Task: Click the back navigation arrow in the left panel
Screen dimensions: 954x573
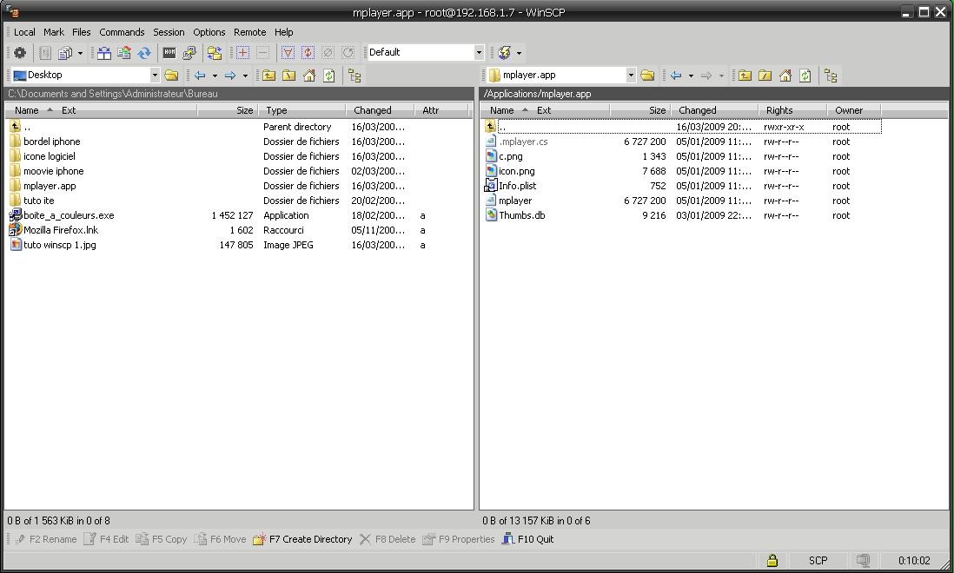Action: coord(200,76)
